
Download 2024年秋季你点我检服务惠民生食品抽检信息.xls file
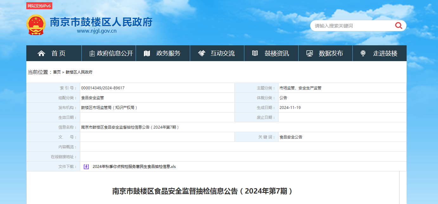point(134,167)
